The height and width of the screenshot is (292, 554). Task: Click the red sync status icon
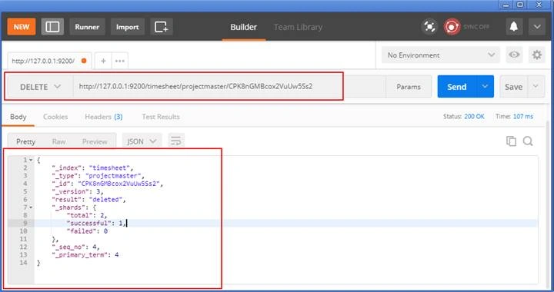coord(452,27)
